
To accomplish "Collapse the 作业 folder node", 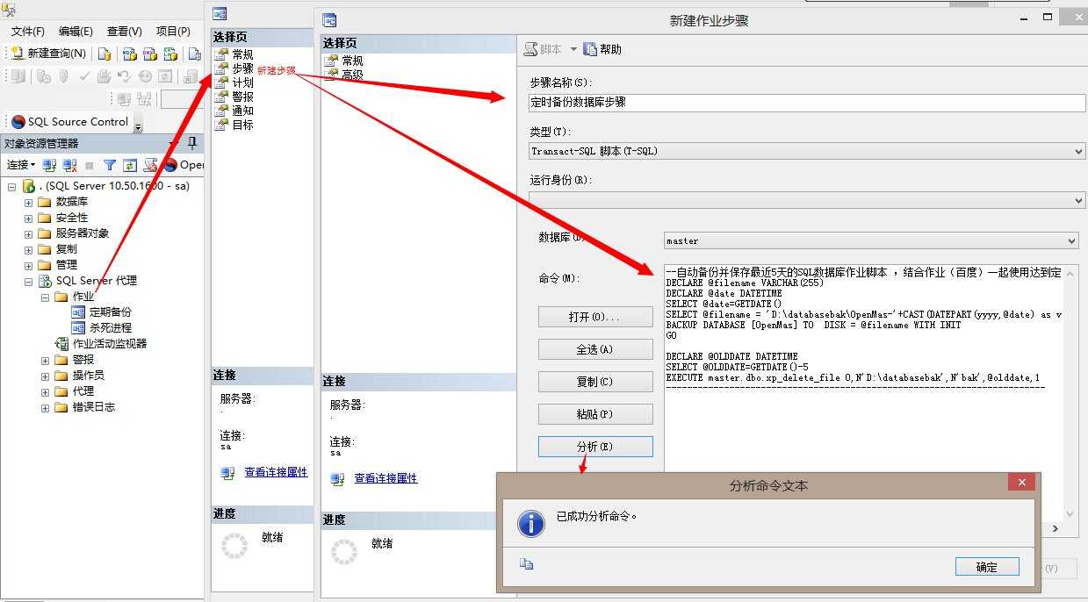I will [x=45, y=297].
